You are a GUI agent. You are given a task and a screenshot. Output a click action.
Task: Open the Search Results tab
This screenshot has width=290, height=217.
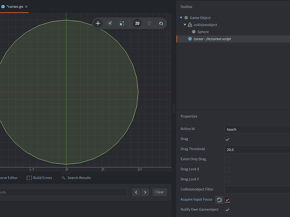[76, 178]
